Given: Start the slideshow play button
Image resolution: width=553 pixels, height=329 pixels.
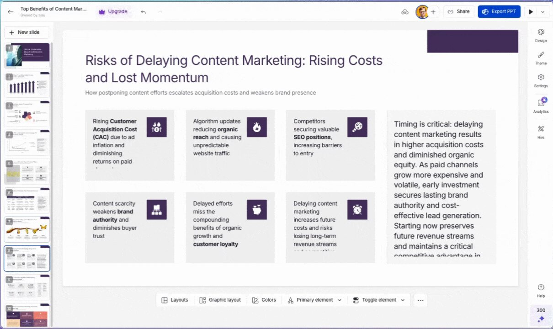Looking at the screenshot, I should tap(531, 12).
